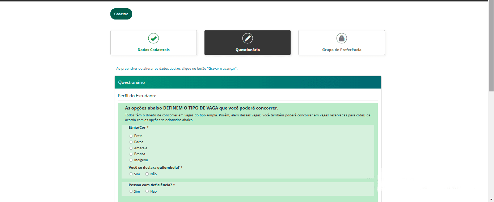
Task: Answer Sim to the quilombola question
Action: click(x=131, y=174)
